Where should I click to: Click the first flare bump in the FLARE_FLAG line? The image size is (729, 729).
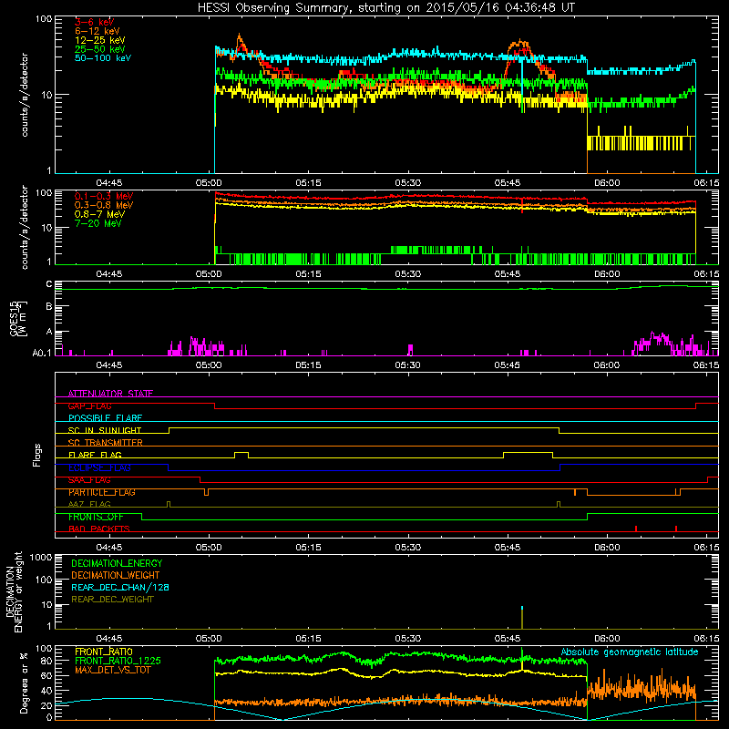tap(241, 455)
